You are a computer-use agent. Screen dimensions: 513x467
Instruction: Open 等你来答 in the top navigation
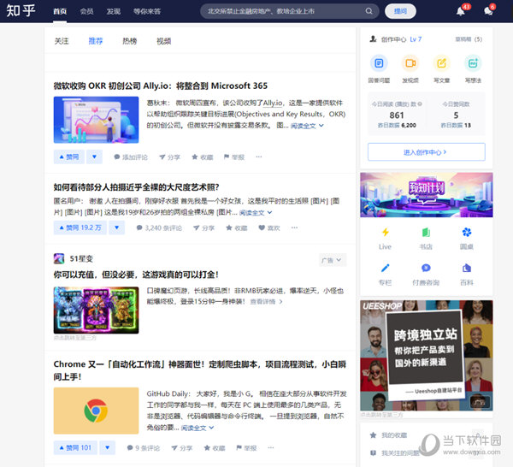click(x=147, y=11)
